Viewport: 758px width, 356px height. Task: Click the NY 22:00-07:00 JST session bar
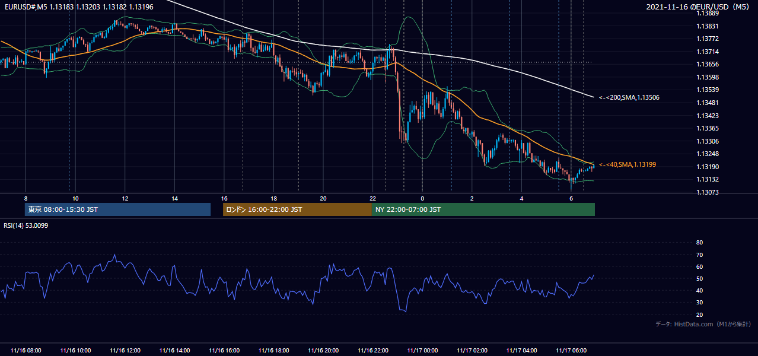(x=483, y=209)
